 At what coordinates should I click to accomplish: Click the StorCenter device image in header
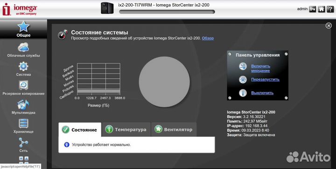tap(107, 8)
